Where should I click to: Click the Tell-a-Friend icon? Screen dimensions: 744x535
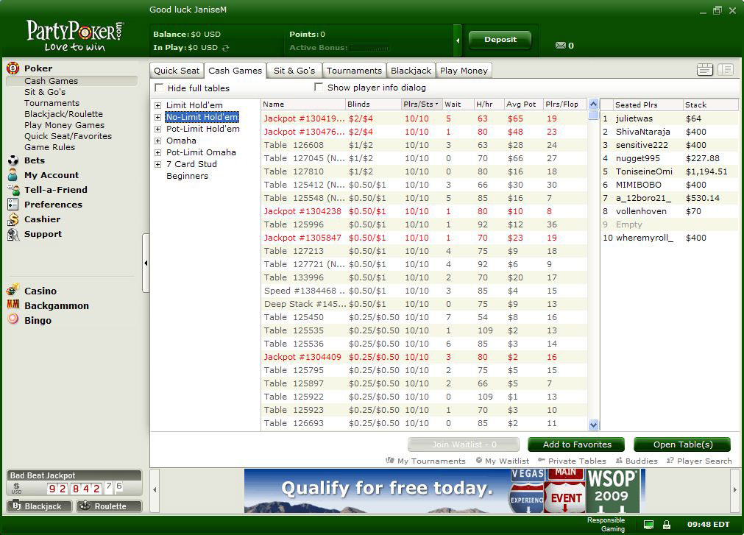[x=13, y=190]
